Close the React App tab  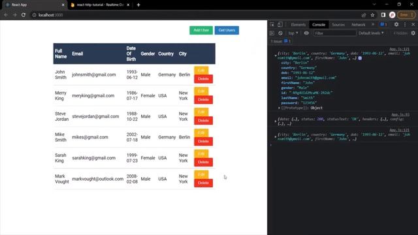pos(63,5)
